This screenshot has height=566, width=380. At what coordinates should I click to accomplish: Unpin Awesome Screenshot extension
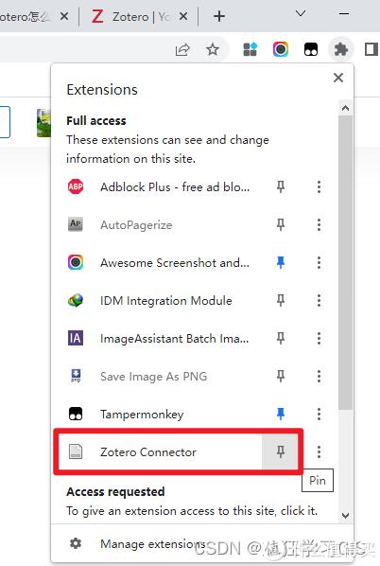coord(281,262)
